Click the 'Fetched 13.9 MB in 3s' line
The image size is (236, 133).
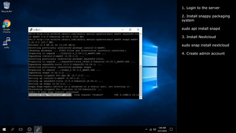52,45
